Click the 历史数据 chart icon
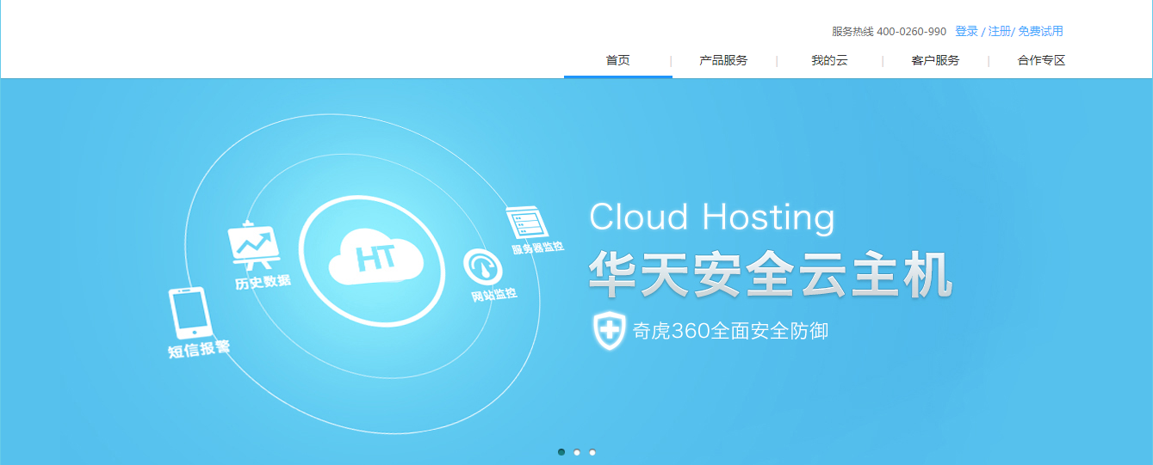The height and width of the screenshot is (465, 1153). (253, 245)
